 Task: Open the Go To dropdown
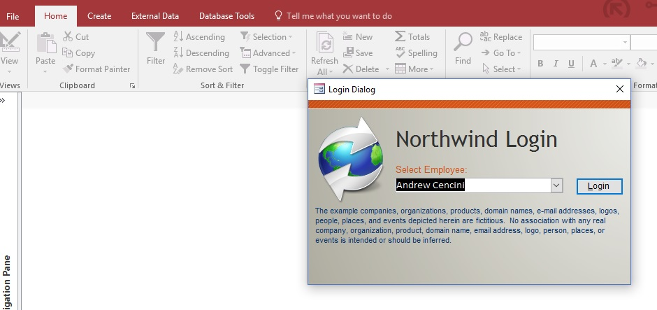pyautogui.click(x=501, y=53)
